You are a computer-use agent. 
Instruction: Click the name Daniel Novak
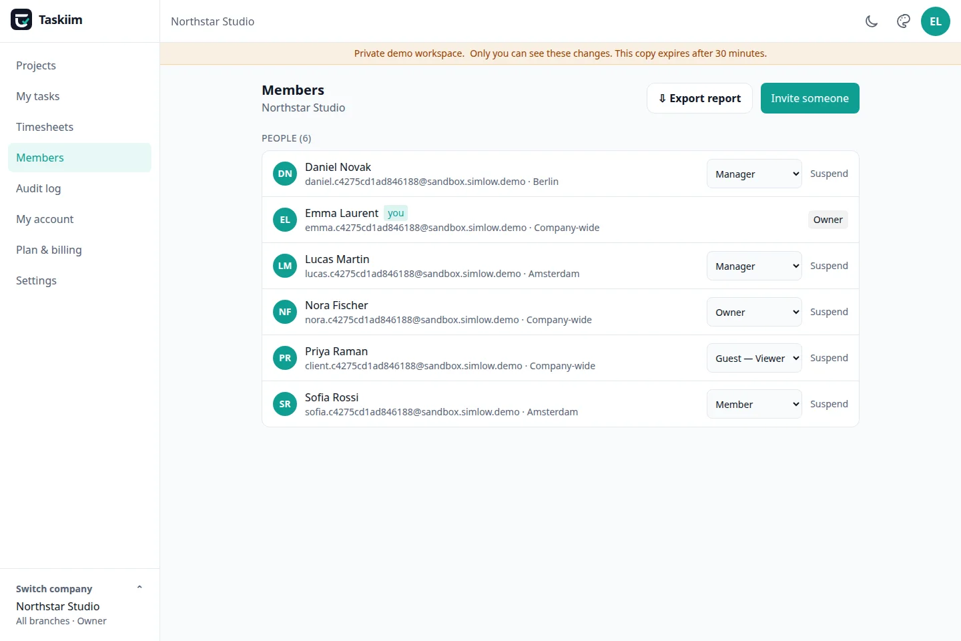tap(338, 167)
